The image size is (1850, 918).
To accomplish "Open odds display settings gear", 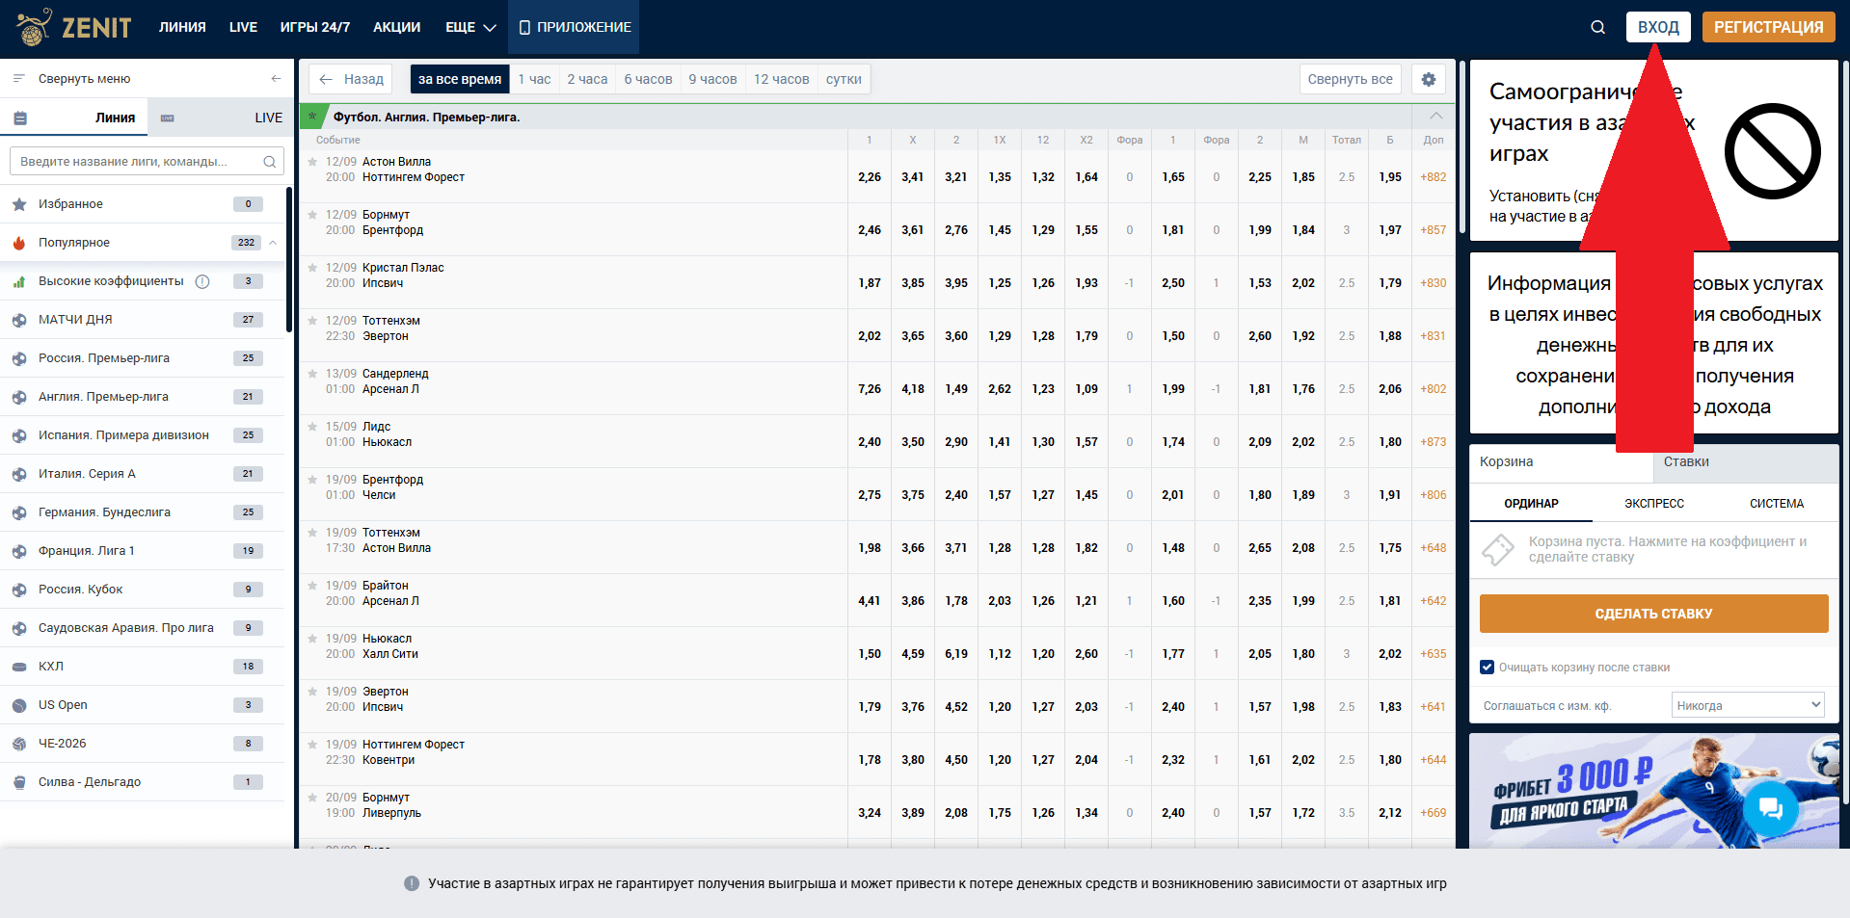I will (x=1429, y=79).
